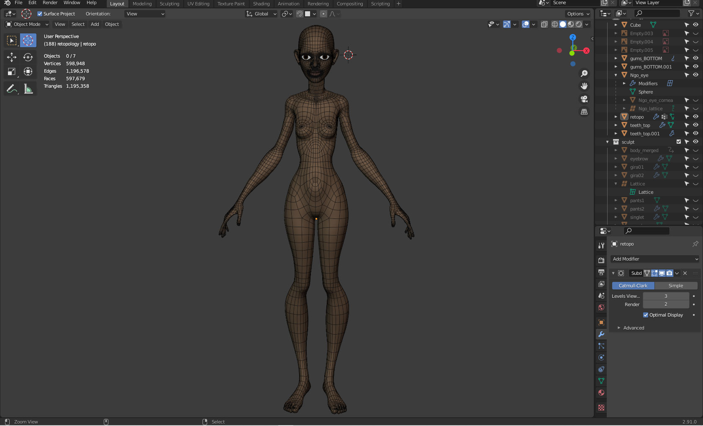Viewport: 703px width, 426px height.
Task: Collapse the Subd modifier panel
Action: [613, 273]
